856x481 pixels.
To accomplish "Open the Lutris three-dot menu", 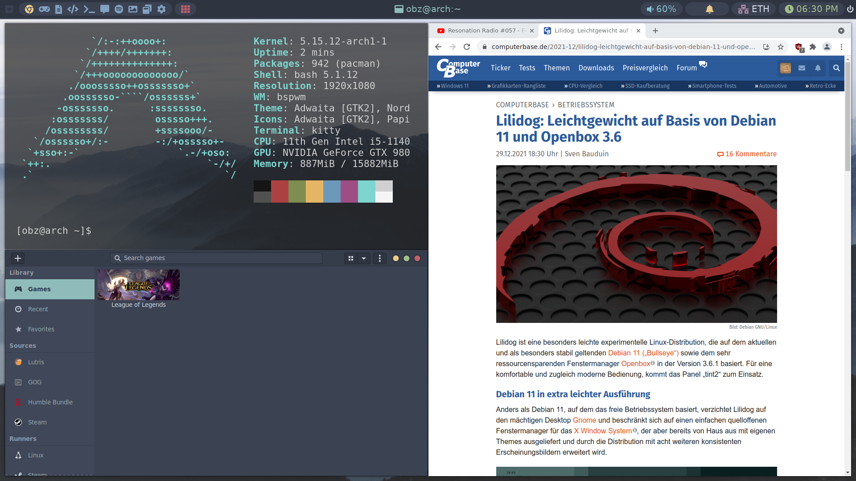I will pyautogui.click(x=380, y=258).
